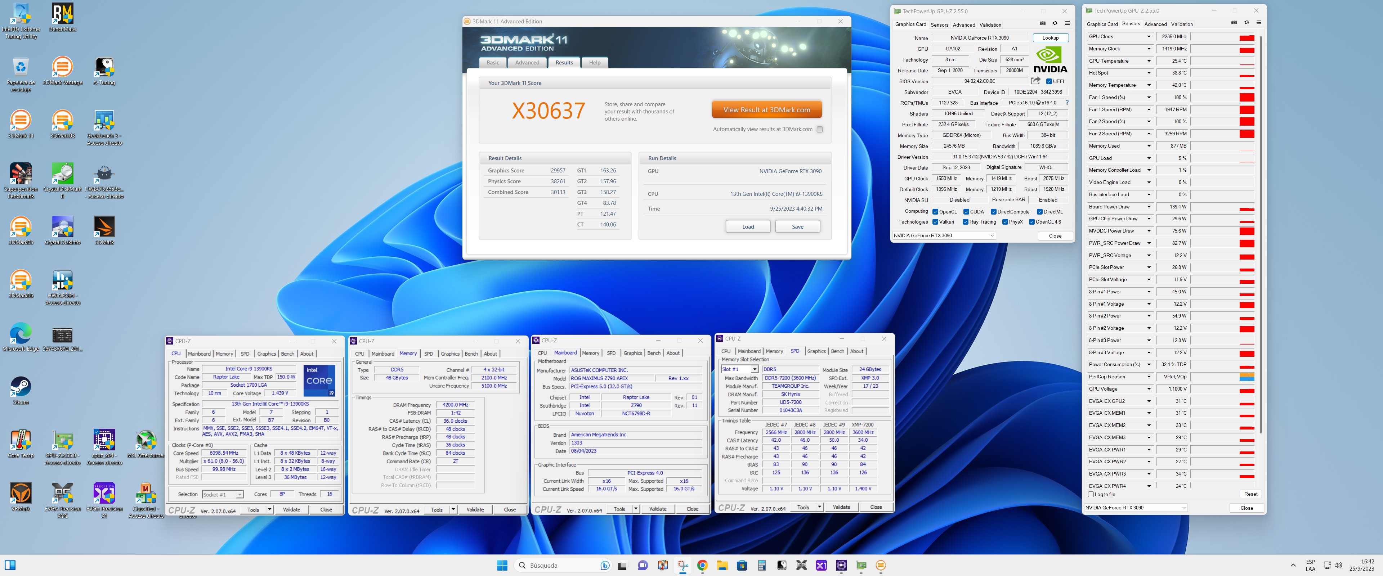Open File Explorer from the taskbar
The image size is (1383, 576).
point(722,565)
